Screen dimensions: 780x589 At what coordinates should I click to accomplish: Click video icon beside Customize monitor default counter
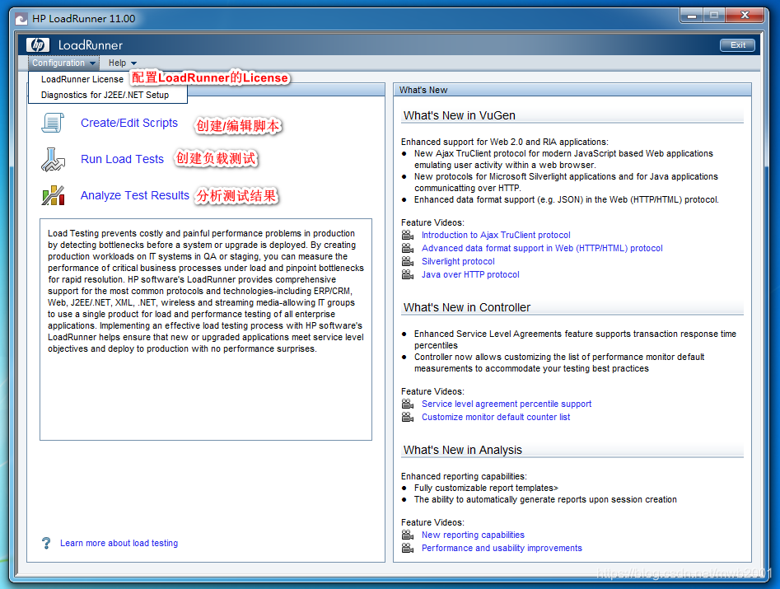click(408, 417)
